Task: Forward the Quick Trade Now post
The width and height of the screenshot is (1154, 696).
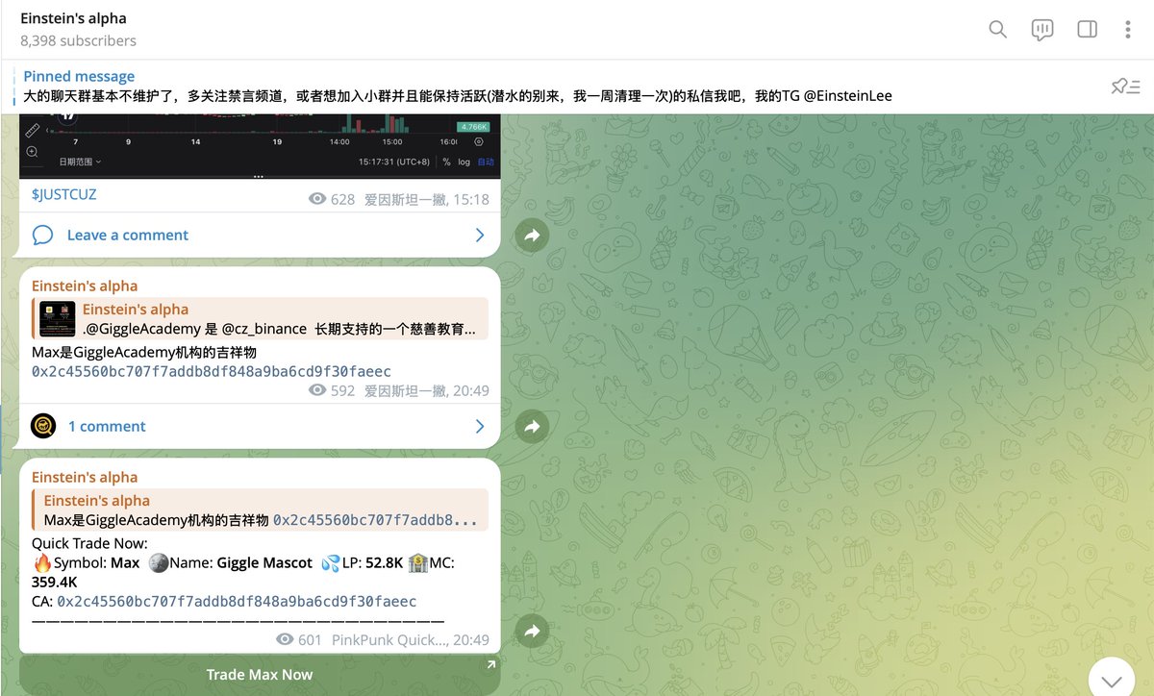Action: [x=532, y=631]
